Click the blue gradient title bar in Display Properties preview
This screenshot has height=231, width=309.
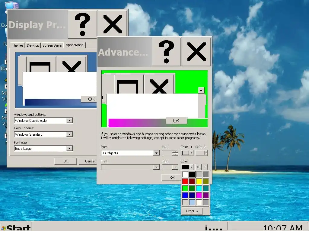click(53, 102)
